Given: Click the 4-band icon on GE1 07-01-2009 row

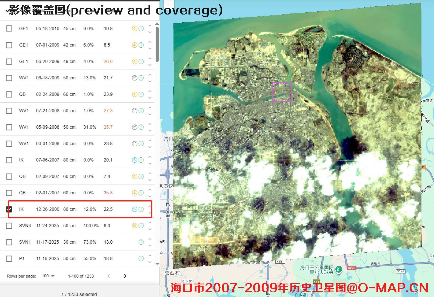Looking at the screenshot, I should [x=135, y=45].
